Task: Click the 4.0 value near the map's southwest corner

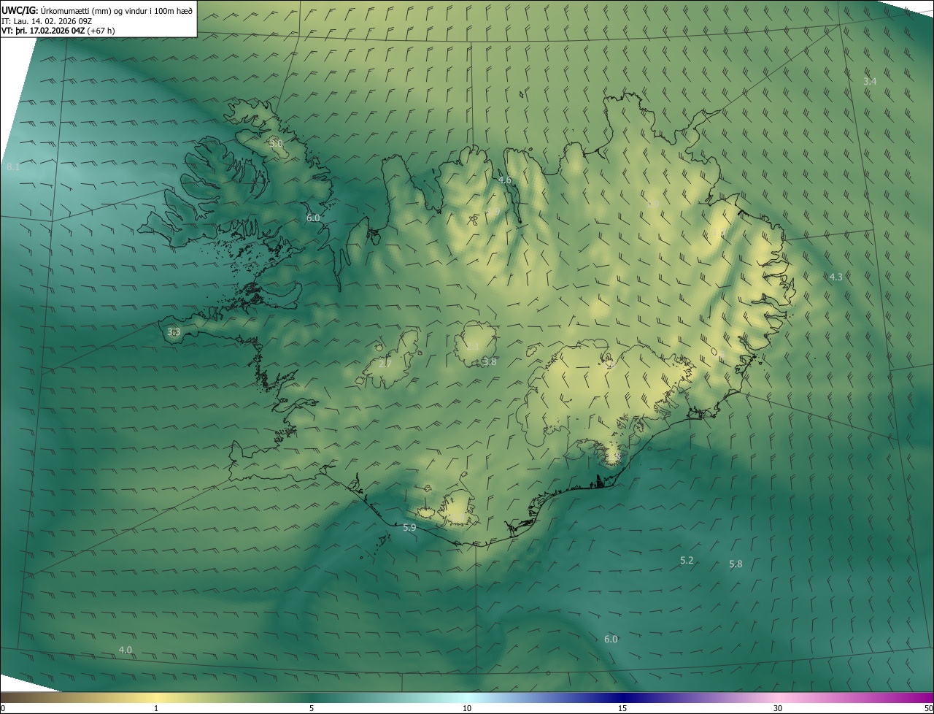Action: click(126, 650)
